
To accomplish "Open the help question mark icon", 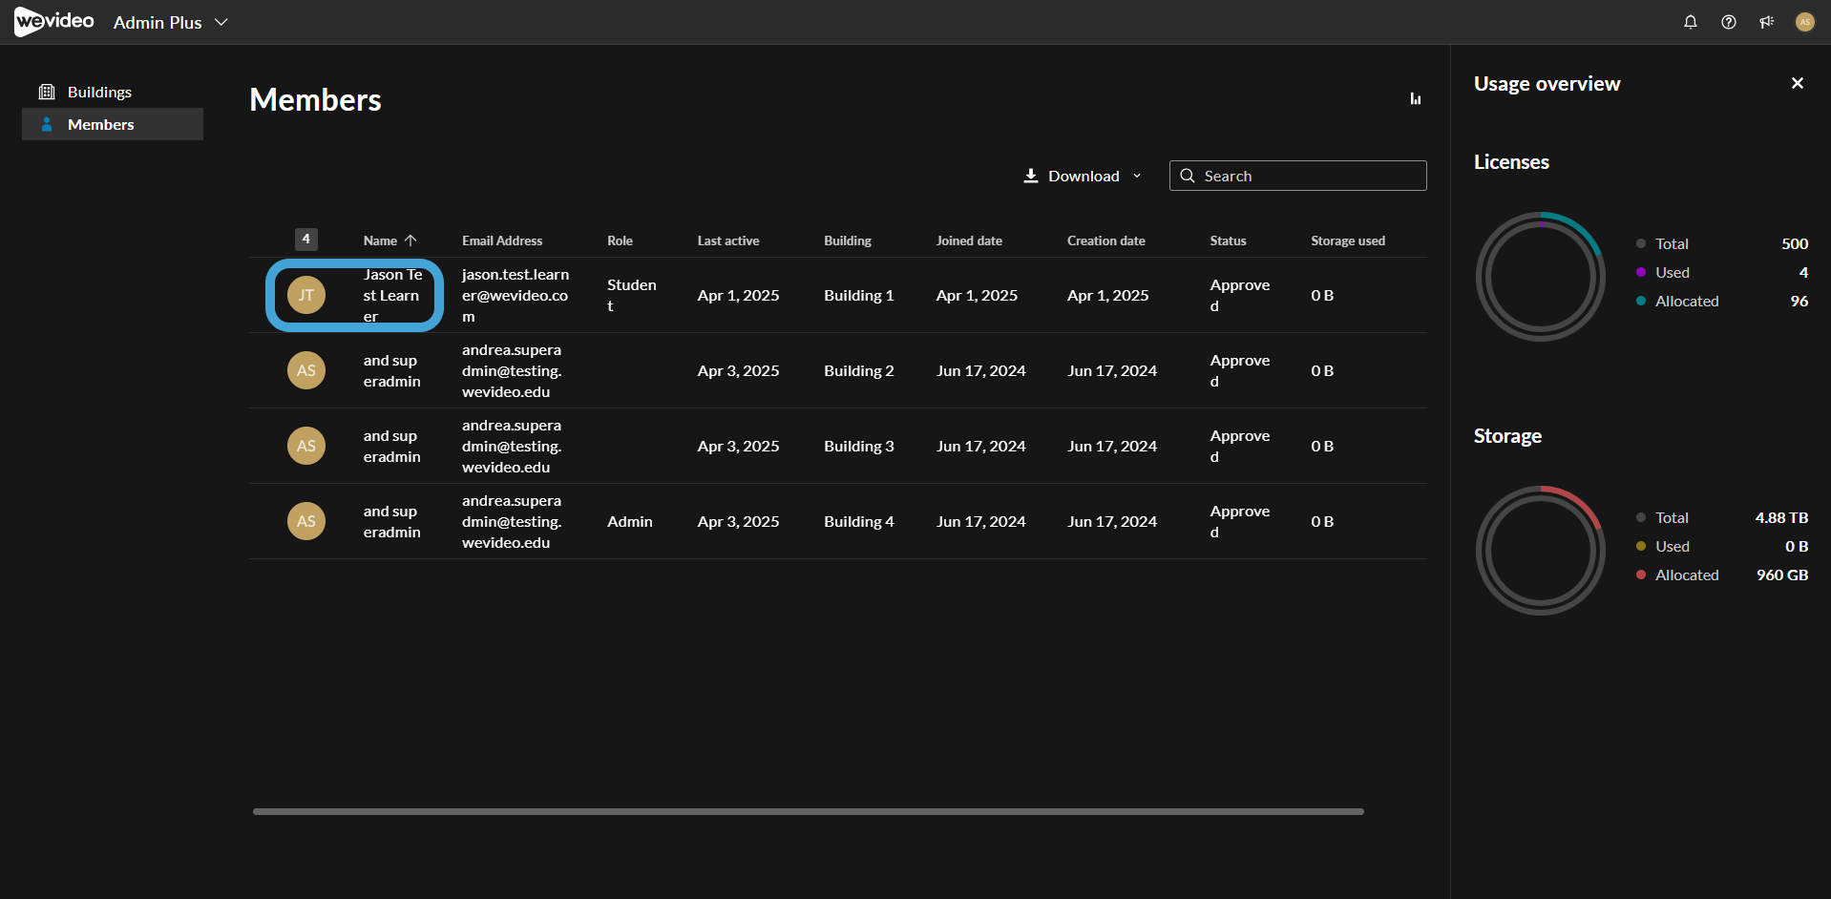I will 1728,22.
